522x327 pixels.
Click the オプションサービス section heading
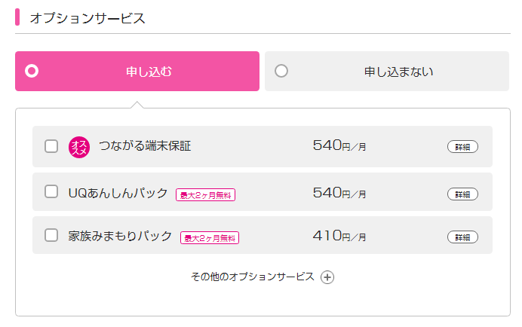click(88, 18)
